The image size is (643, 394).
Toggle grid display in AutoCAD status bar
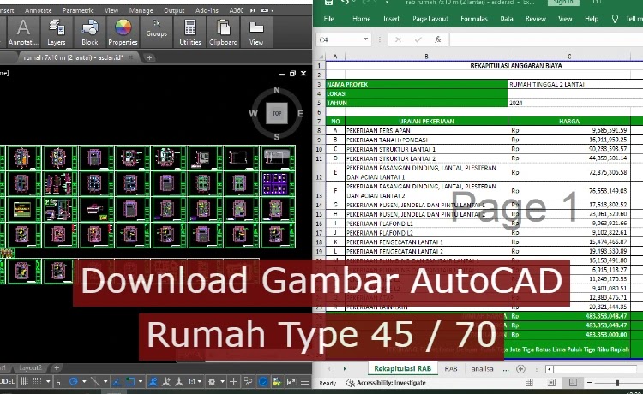24,381
